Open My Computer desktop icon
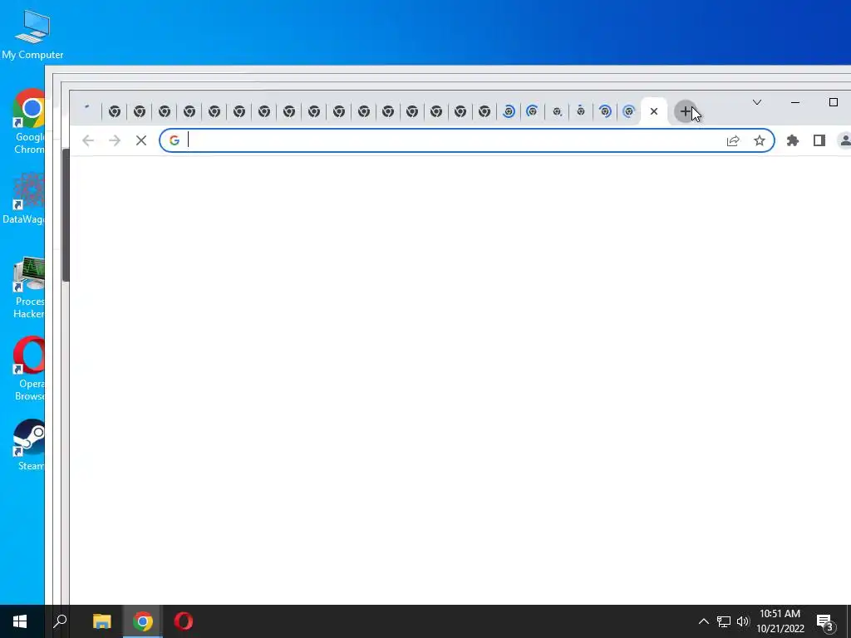 [x=32, y=35]
